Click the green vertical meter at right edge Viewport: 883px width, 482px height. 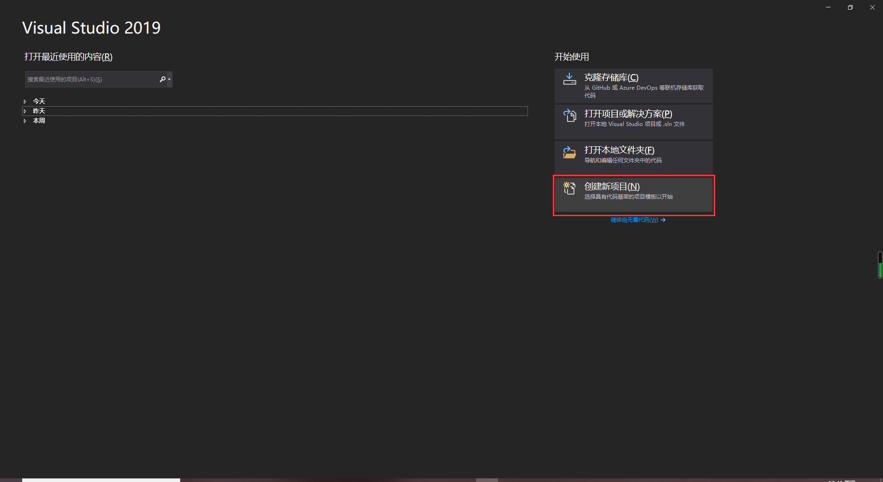pyautogui.click(x=880, y=265)
